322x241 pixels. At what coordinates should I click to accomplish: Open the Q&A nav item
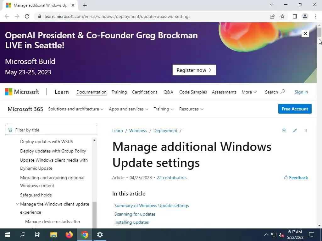[x=168, y=92]
